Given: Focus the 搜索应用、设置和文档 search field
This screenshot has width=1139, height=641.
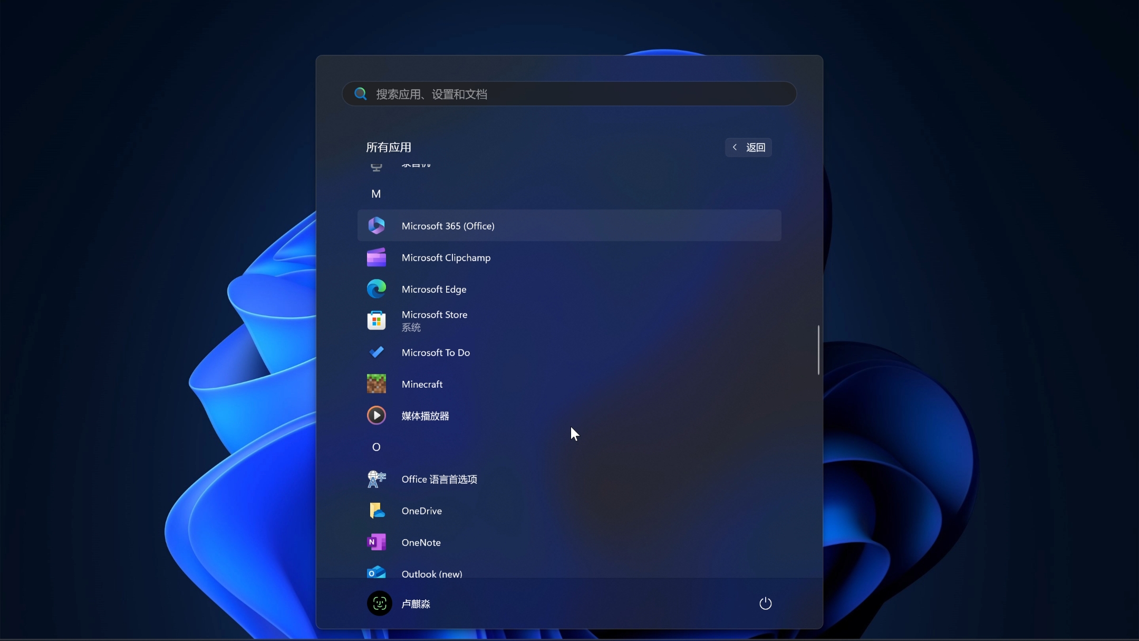Looking at the screenshot, I should click(x=569, y=94).
